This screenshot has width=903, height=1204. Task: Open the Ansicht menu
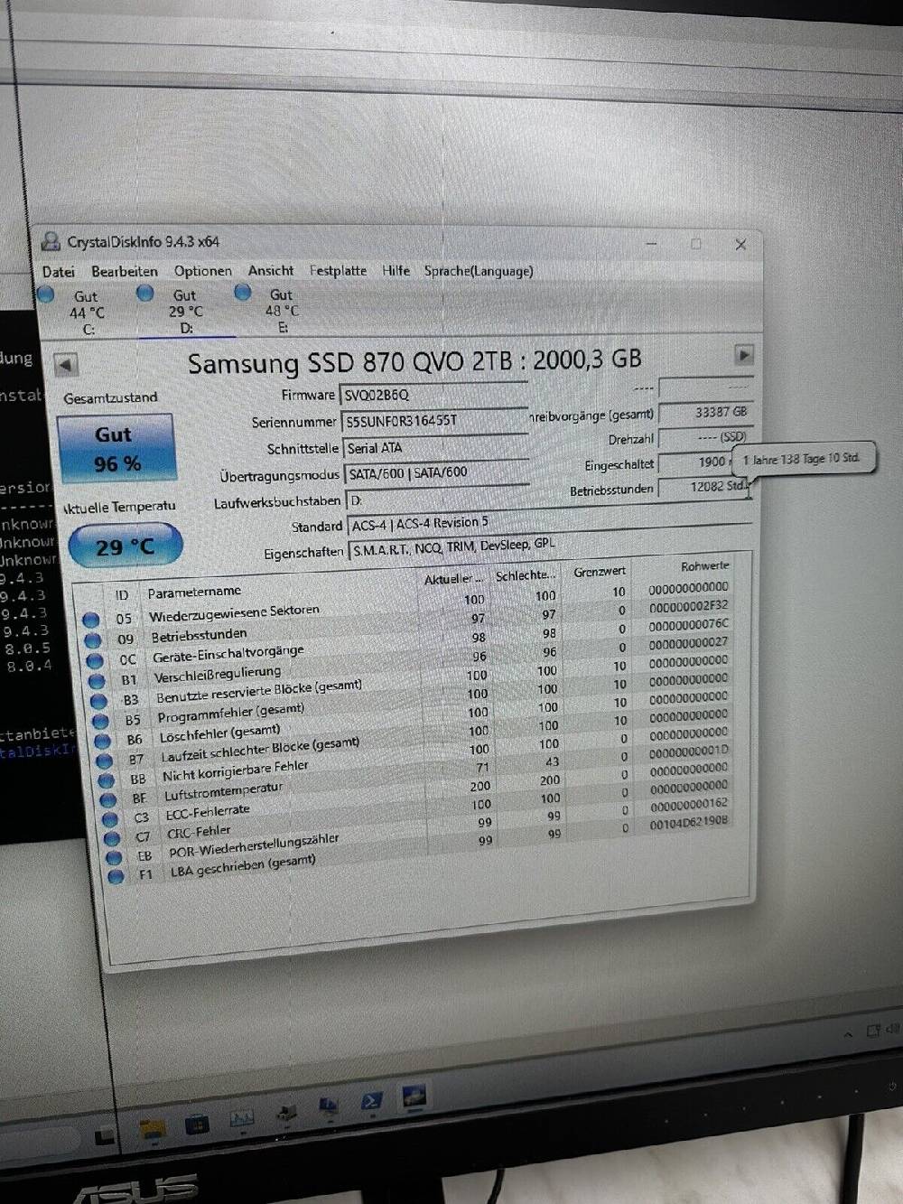coord(271,270)
